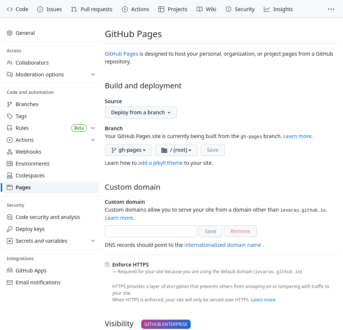
Task: Expand Secrets and variables chevron
Action: point(93,241)
